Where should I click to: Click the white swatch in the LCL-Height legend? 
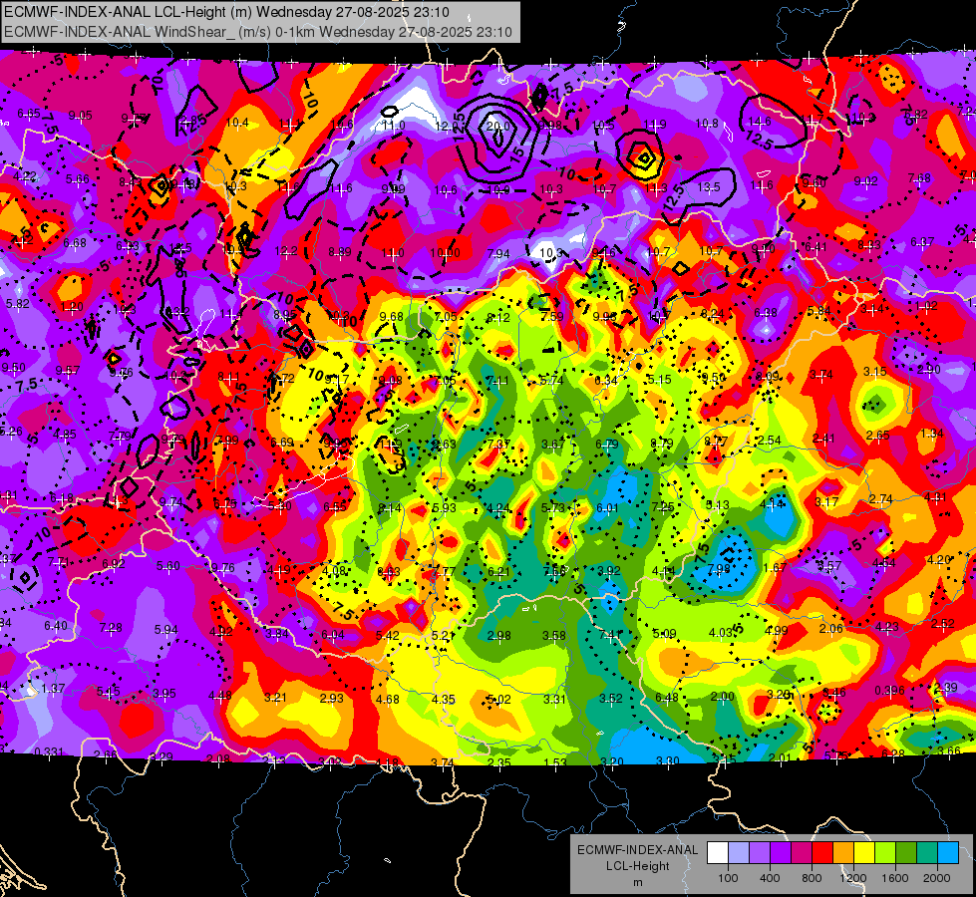coord(718,853)
